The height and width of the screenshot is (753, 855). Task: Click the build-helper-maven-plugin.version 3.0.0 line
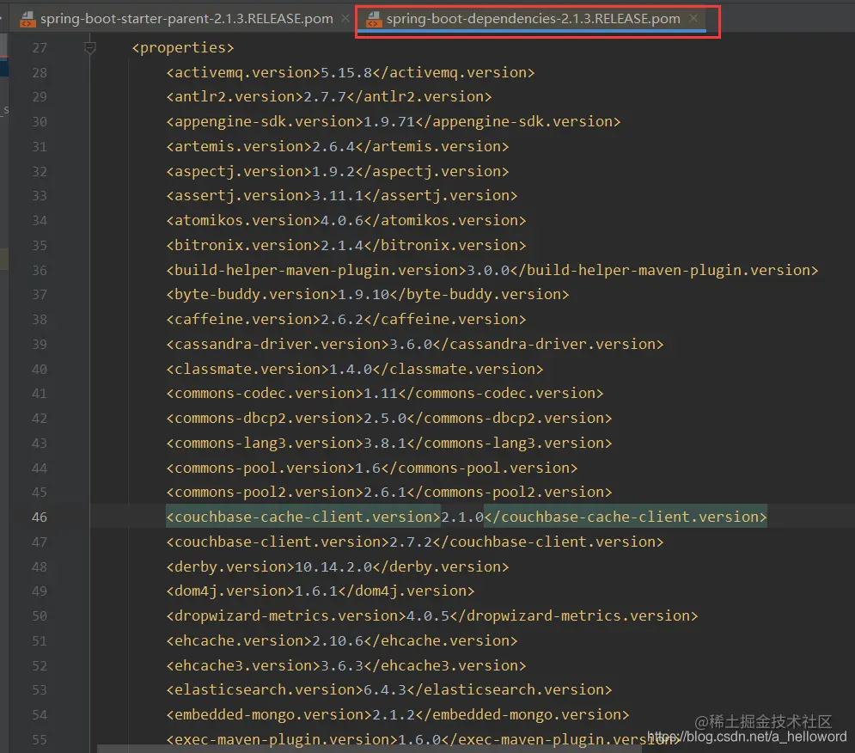(492, 270)
